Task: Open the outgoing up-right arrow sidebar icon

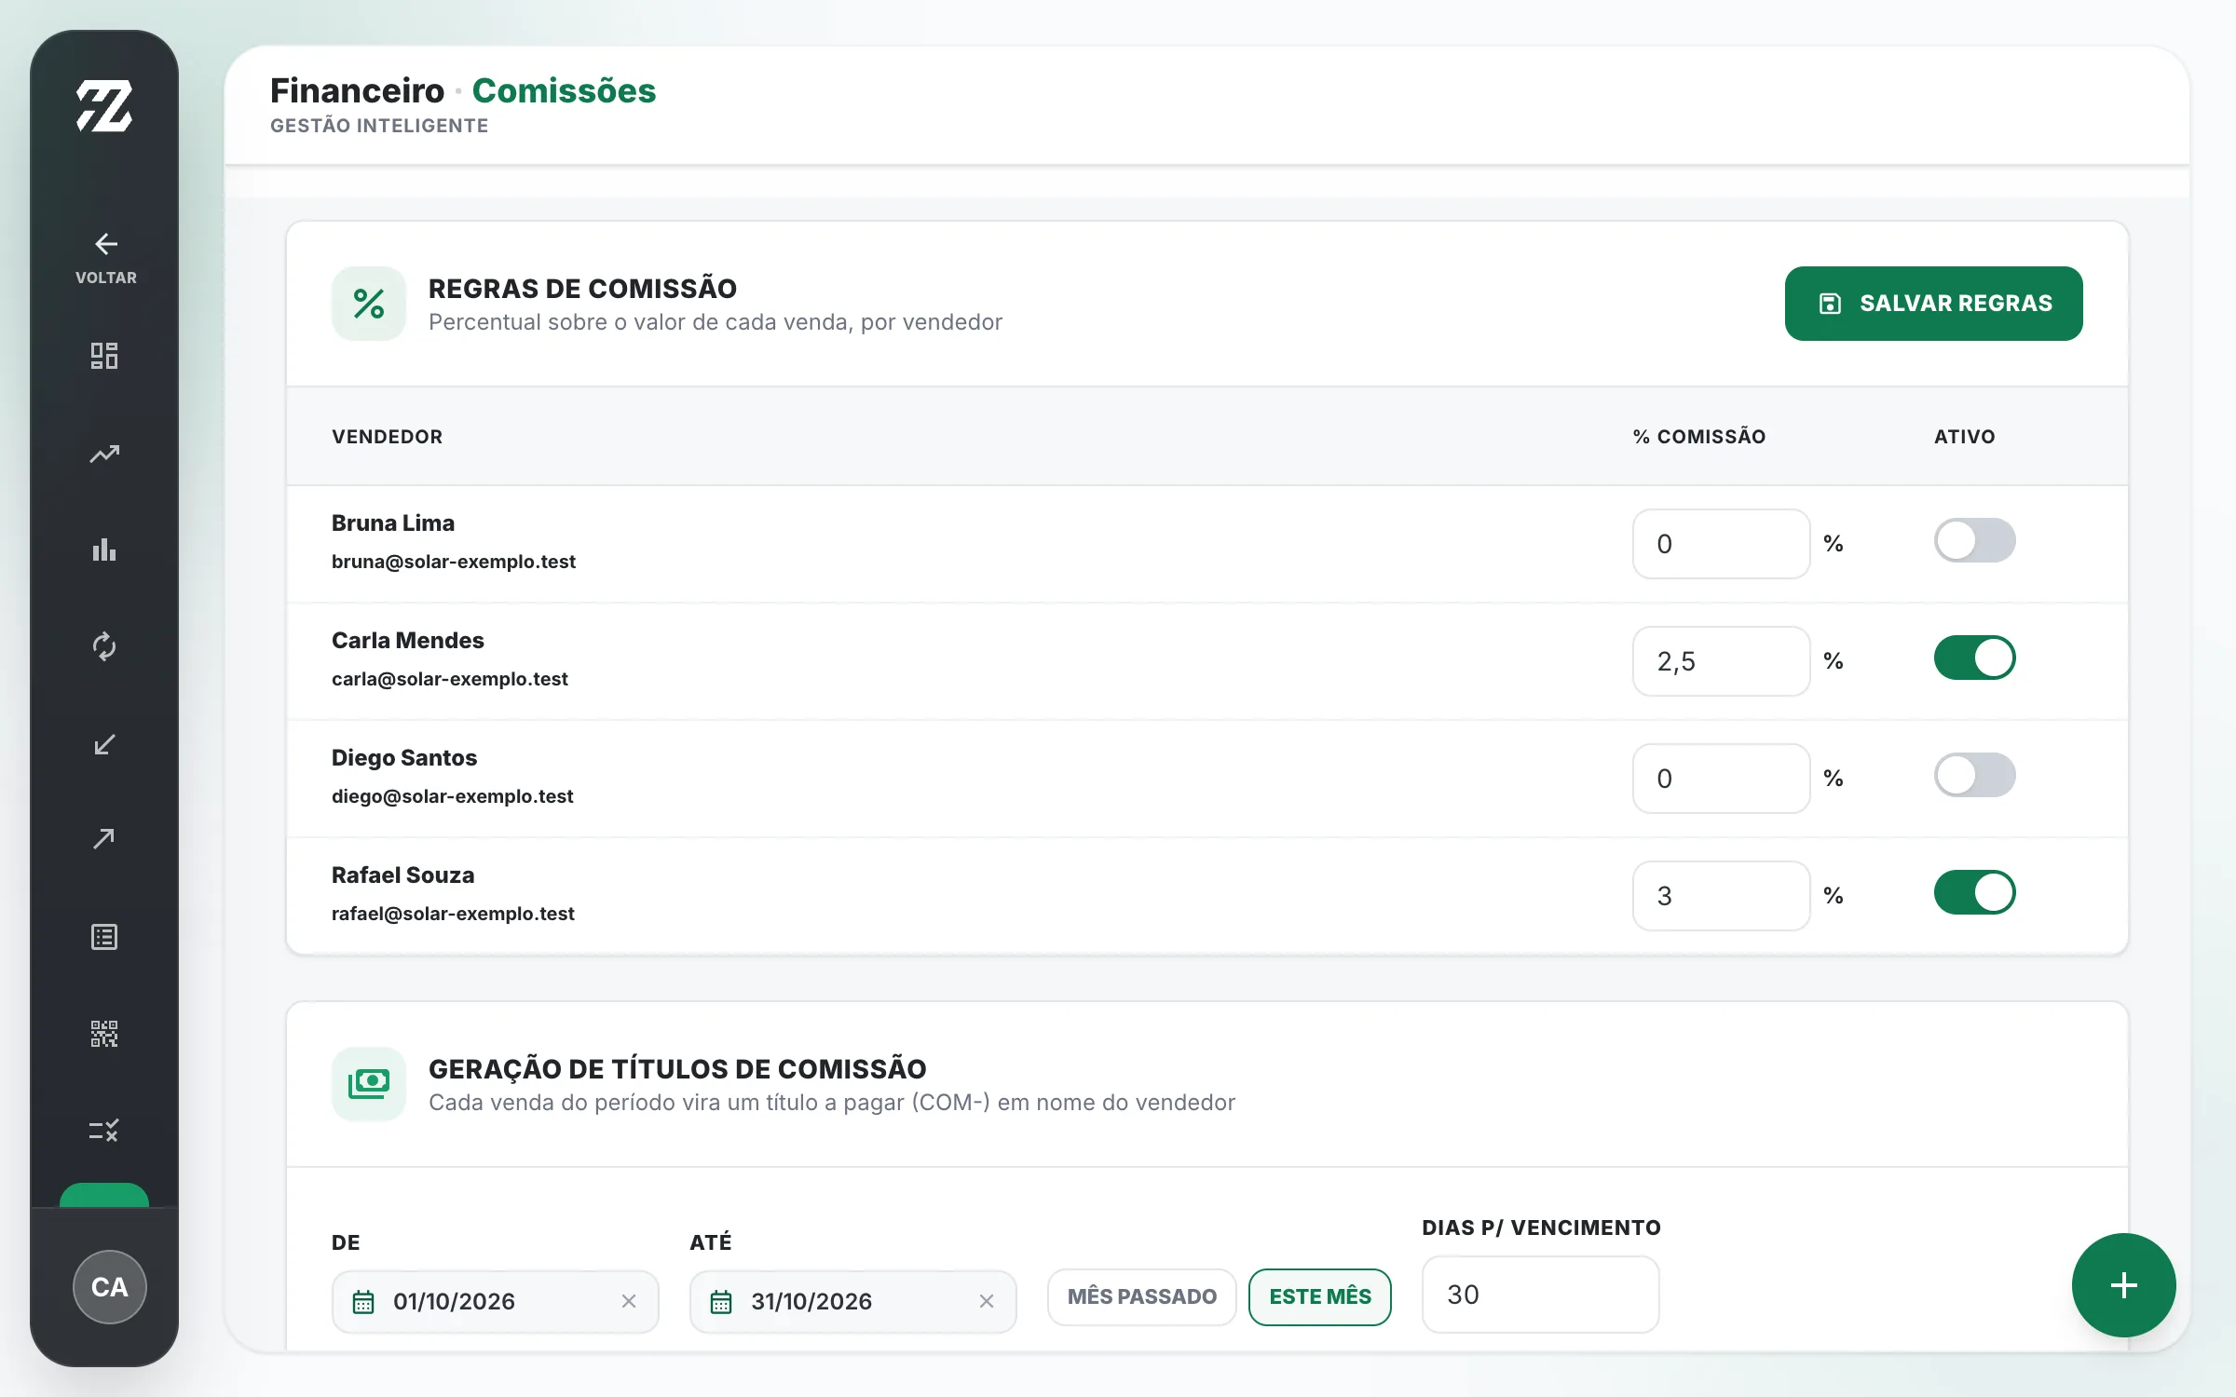Action: tap(104, 839)
